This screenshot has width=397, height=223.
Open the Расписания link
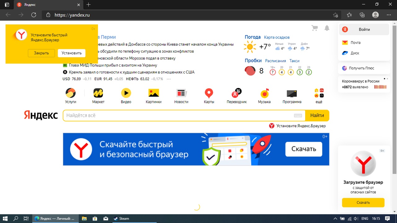(x=275, y=61)
